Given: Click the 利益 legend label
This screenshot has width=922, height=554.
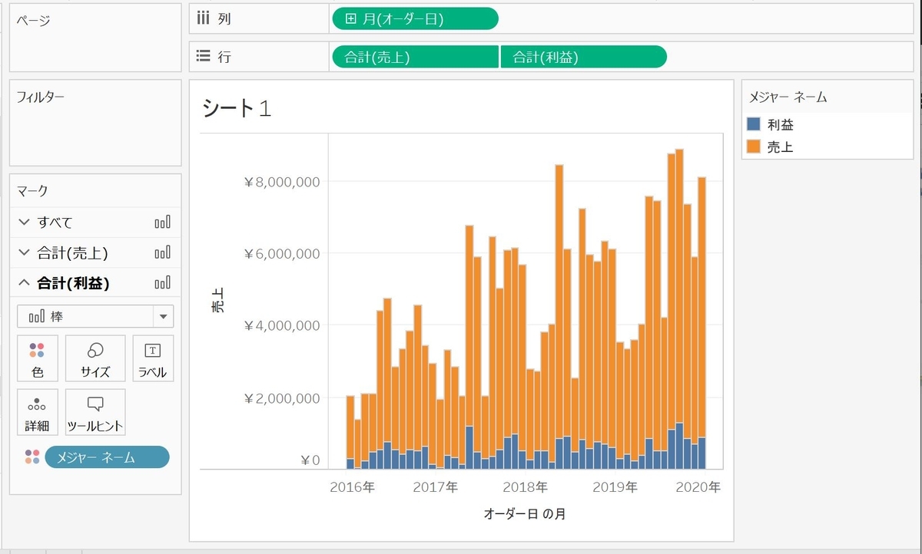Looking at the screenshot, I should tap(780, 124).
